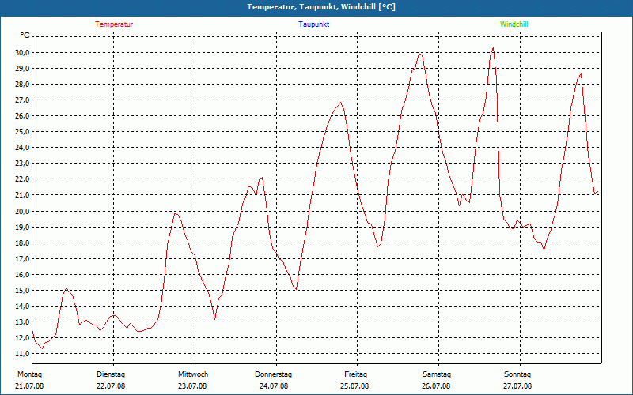Select the 28,0 y-axis value
This screenshot has width=633, height=395.
[x=22, y=85]
